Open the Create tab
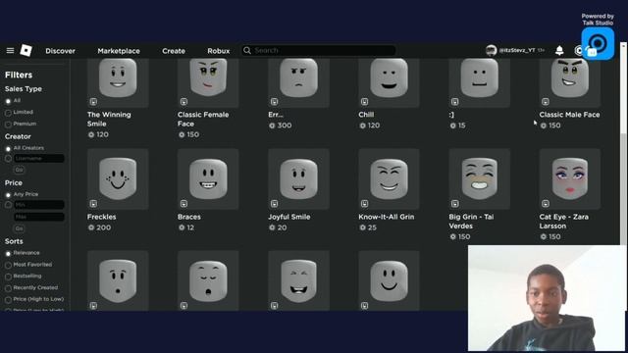 174,51
